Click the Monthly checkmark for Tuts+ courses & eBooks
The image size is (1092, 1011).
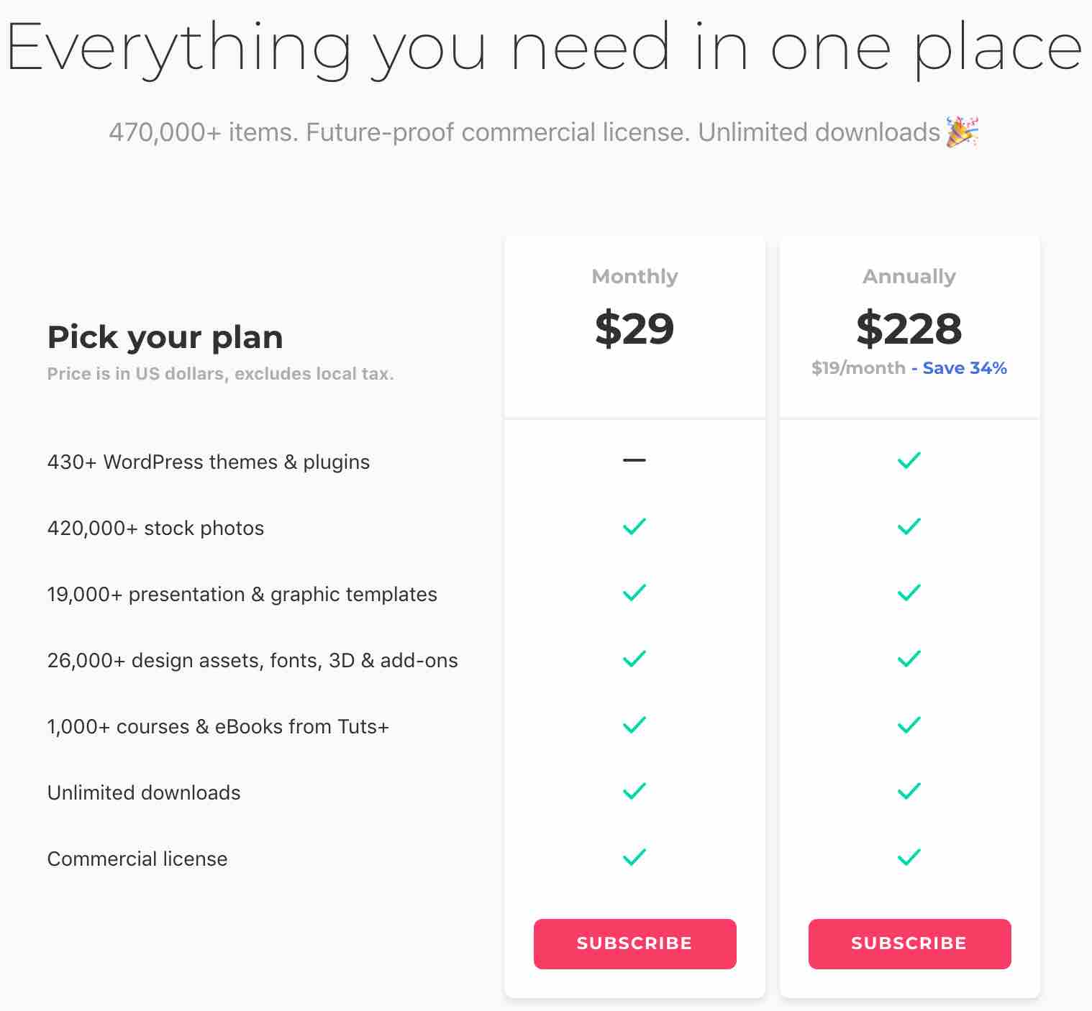click(x=634, y=725)
